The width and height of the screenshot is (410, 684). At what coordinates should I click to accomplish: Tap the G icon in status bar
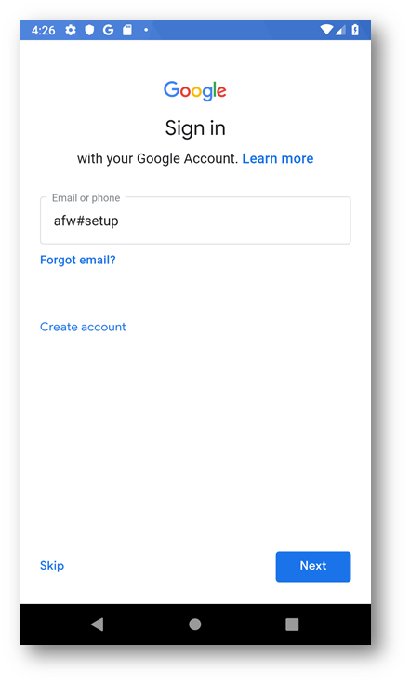108,30
